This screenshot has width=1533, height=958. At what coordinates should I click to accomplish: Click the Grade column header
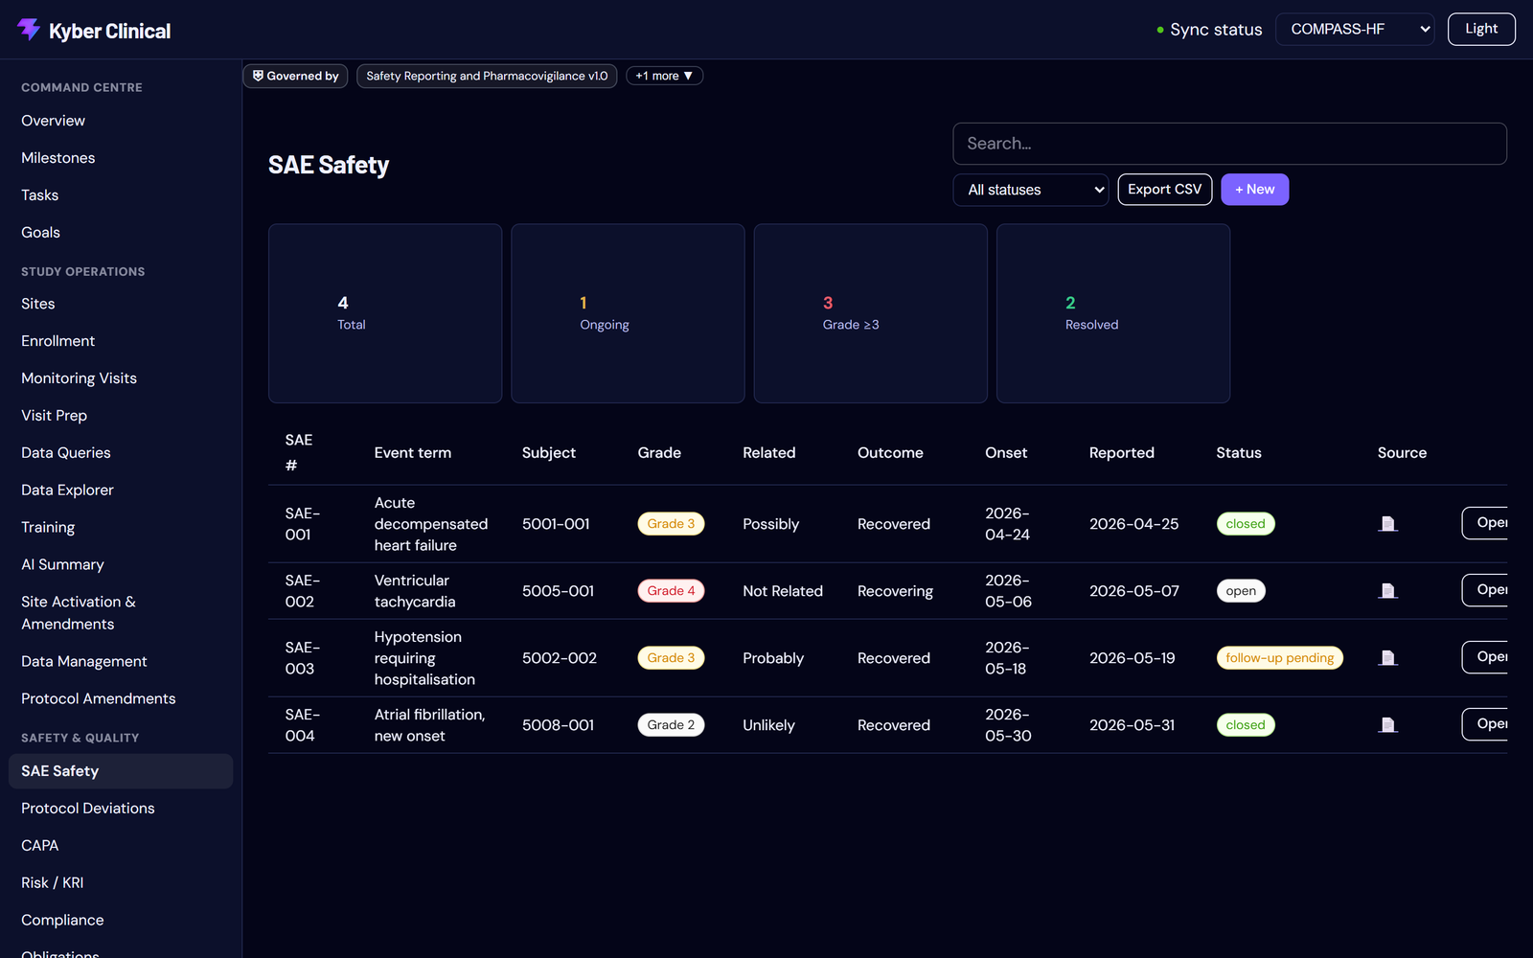(x=659, y=453)
